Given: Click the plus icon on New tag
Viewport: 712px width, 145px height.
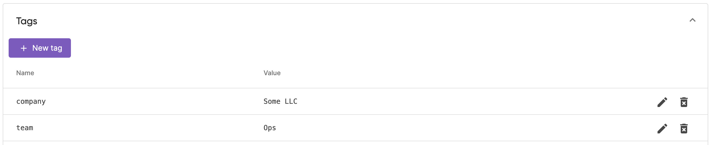Looking at the screenshot, I should pyautogui.click(x=24, y=48).
